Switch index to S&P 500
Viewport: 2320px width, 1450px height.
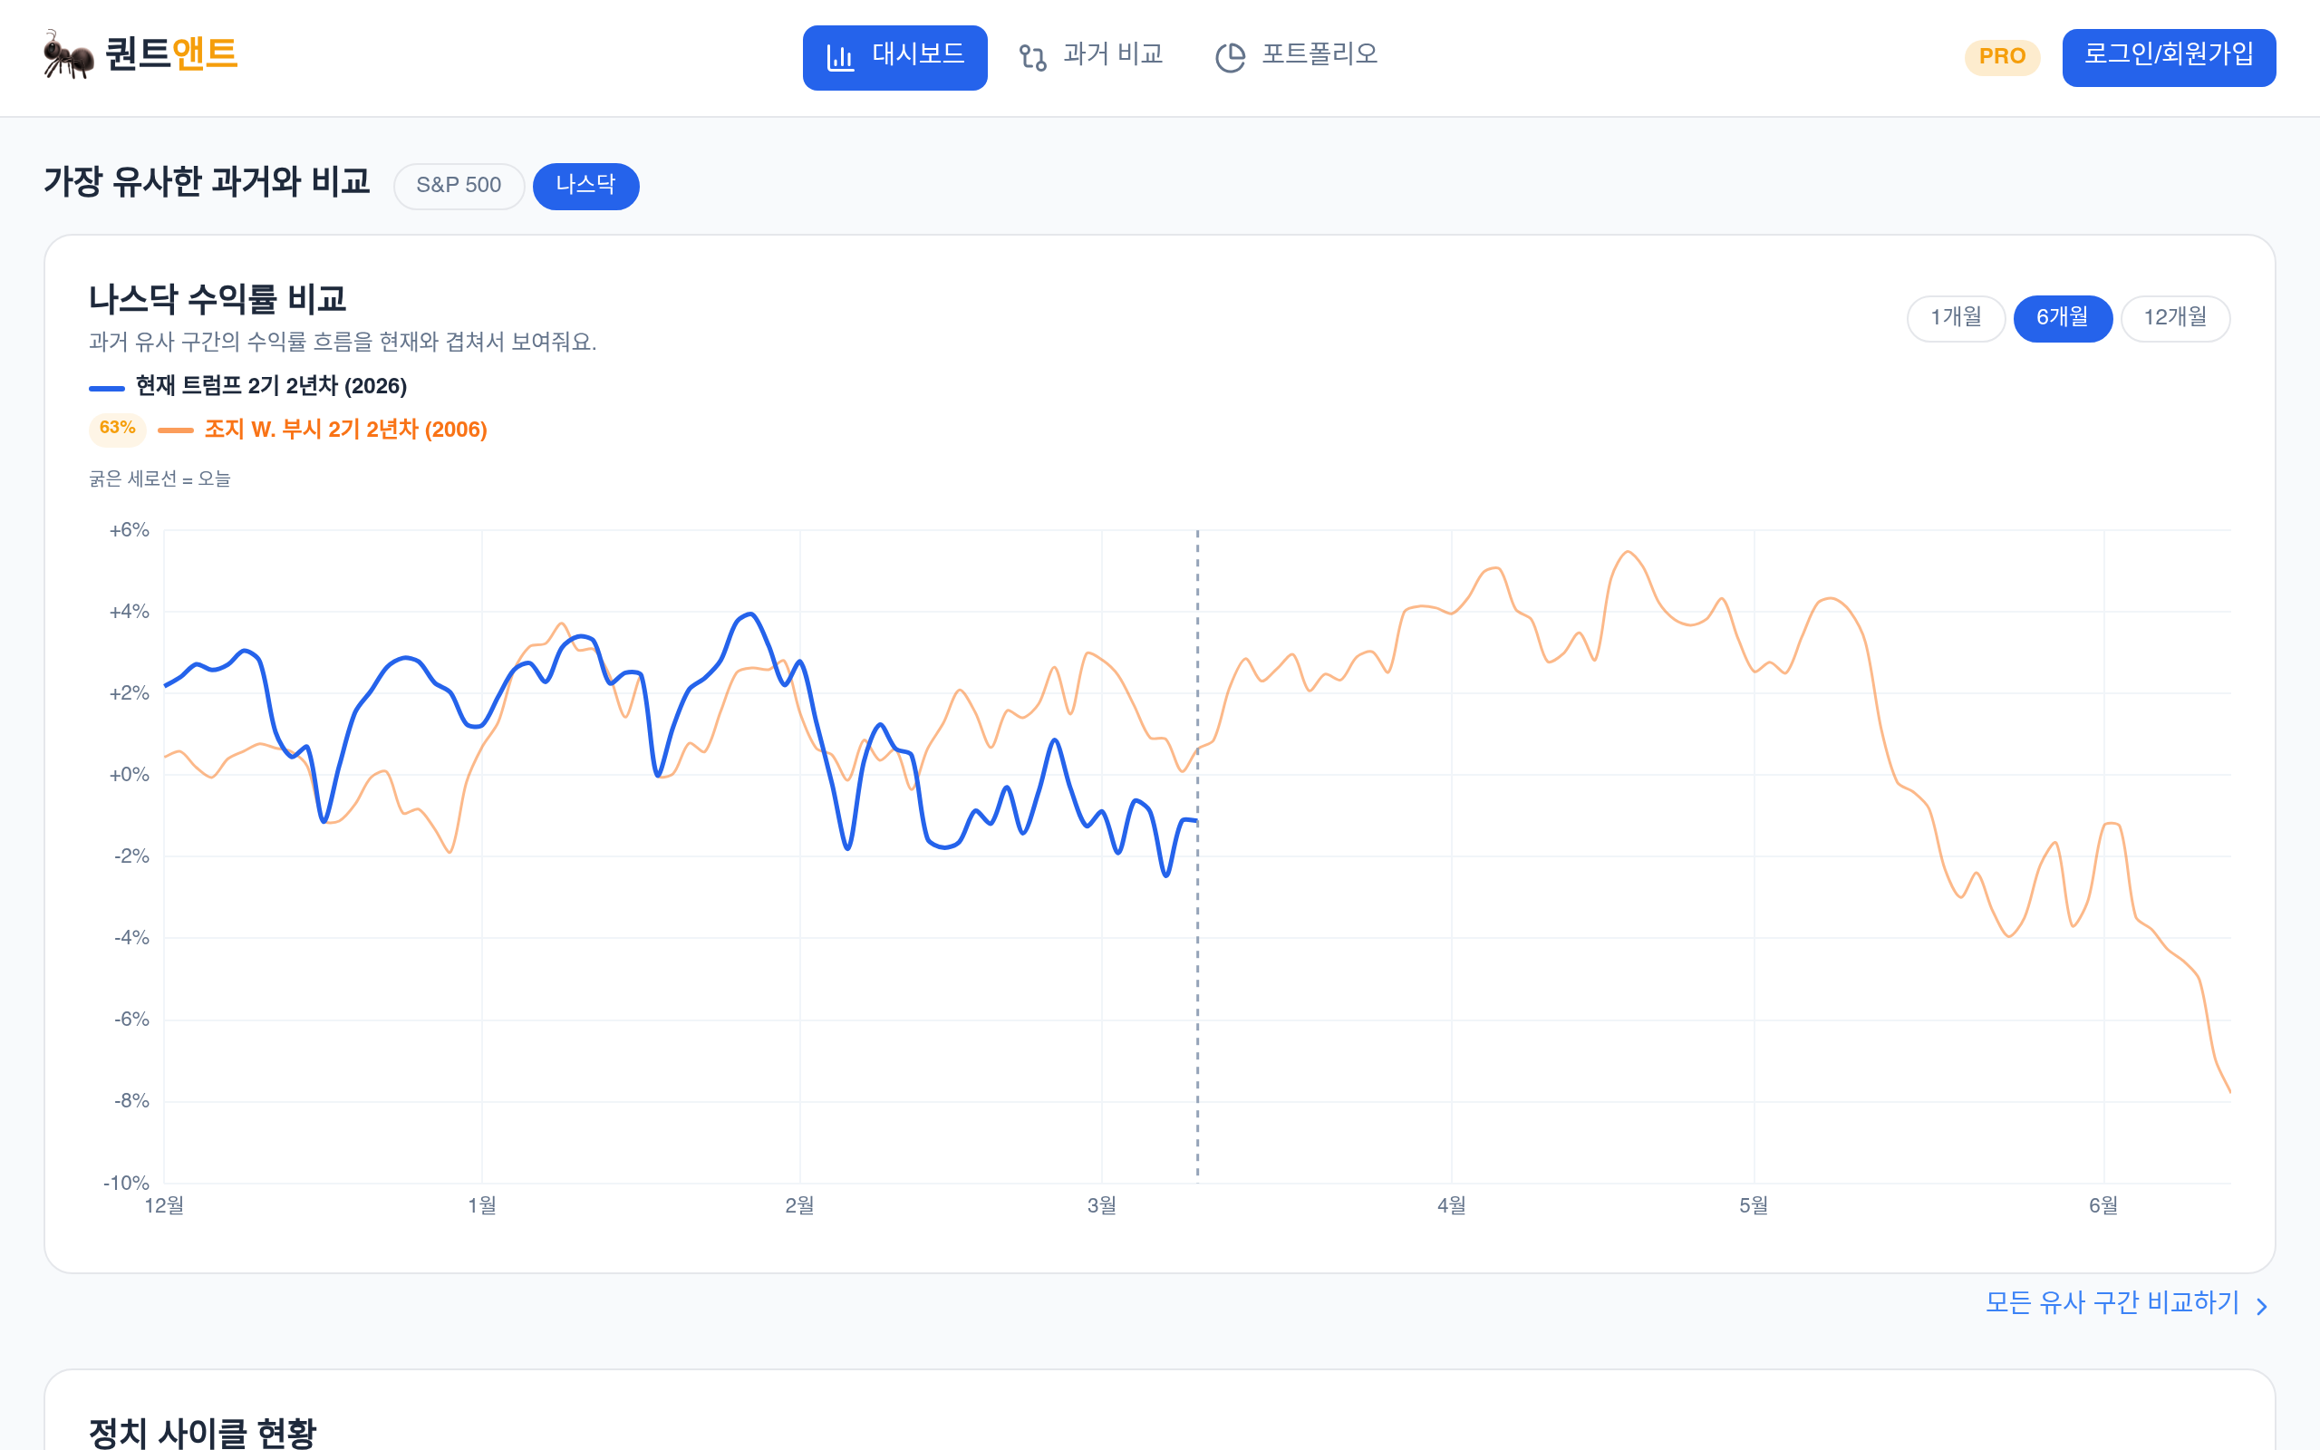pos(459,185)
